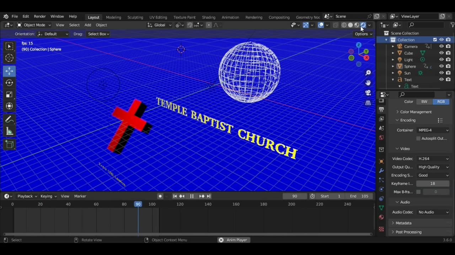
Task: Activate the Rotate tool
Action: [x=9, y=83]
